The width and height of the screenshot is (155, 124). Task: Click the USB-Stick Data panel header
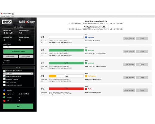pos(18,27)
